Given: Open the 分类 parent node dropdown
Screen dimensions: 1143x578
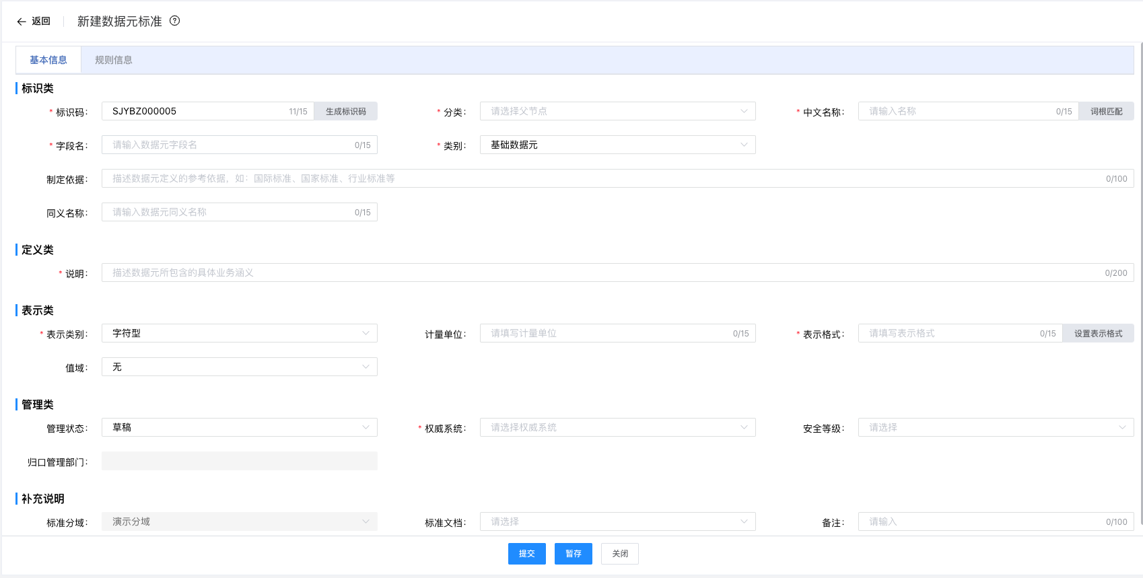Looking at the screenshot, I should click(617, 112).
